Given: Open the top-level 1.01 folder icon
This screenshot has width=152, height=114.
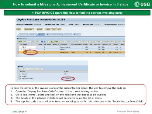Looking at the screenshot, I should [23, 47].
